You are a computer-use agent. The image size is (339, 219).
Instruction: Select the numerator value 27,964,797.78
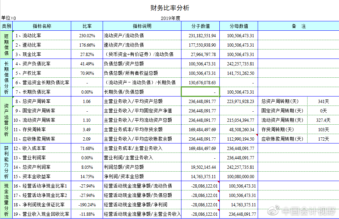point(203,55)
